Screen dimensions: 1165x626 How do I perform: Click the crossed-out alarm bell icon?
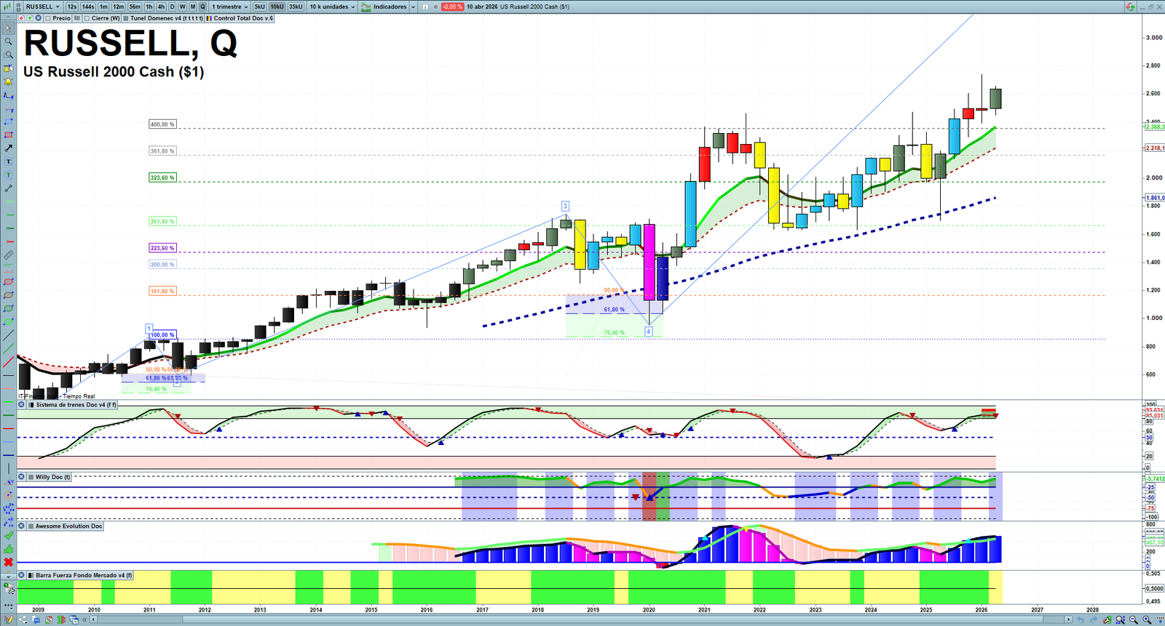[x=8, y=68]
